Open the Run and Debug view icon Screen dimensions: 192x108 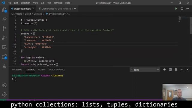click(4, 38)
